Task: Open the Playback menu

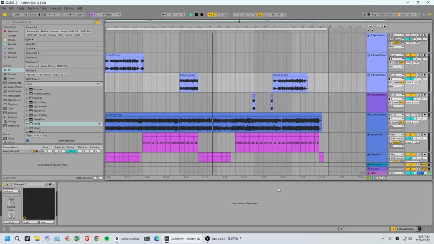Action: click(x=33, y=8)
